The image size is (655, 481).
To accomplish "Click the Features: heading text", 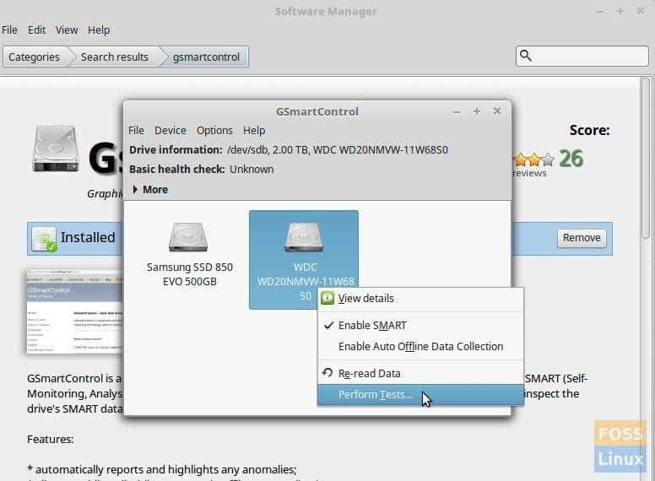I will [51, 440].
